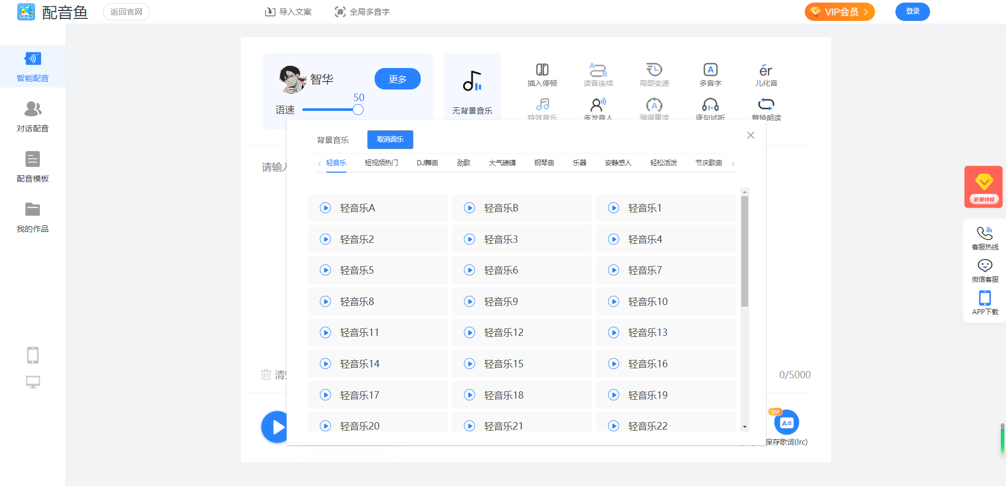Screen dimensions: 1006x486
Task: Select the 轻音乐15 track
Action: [522, 364]
